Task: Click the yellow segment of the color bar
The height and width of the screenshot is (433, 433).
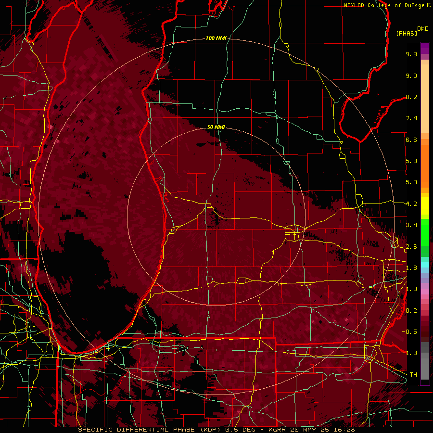Action: tap(425, 206)
